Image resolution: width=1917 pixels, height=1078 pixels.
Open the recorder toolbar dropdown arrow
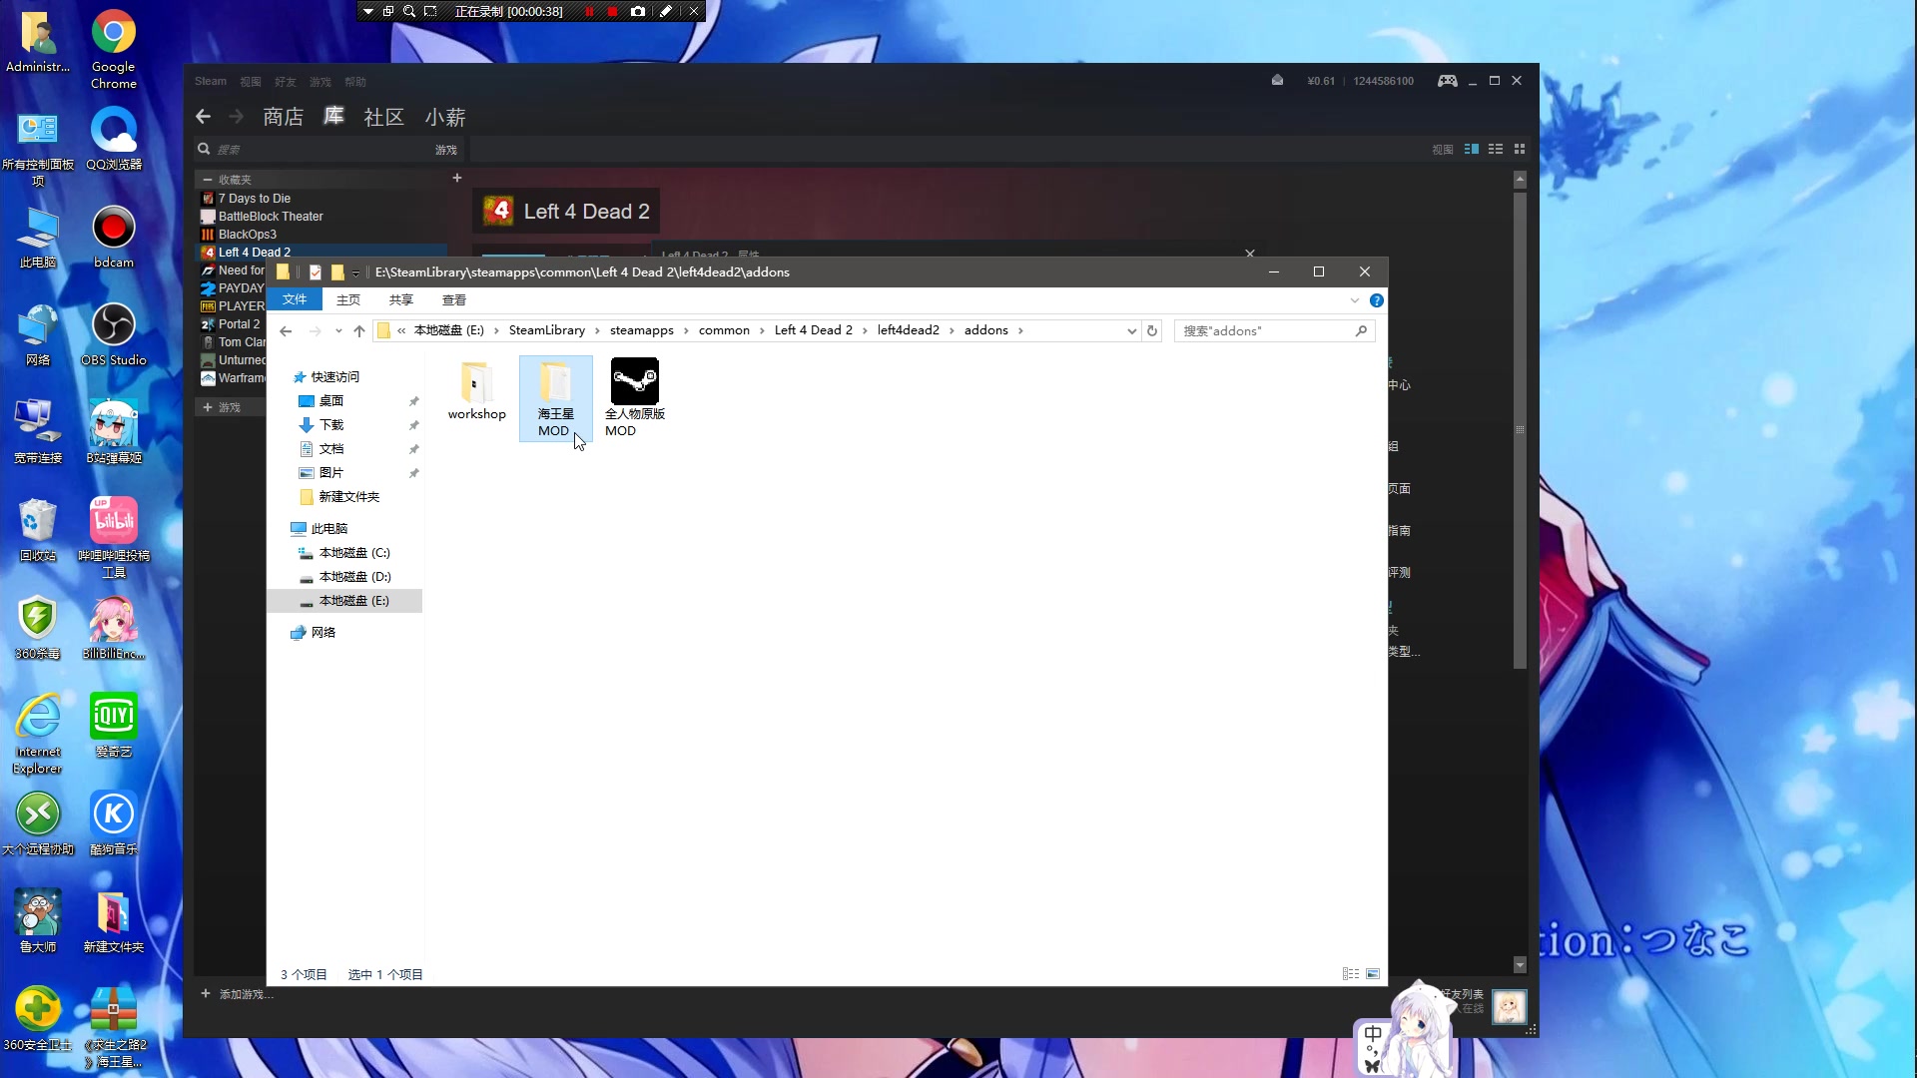coord(367,12)
